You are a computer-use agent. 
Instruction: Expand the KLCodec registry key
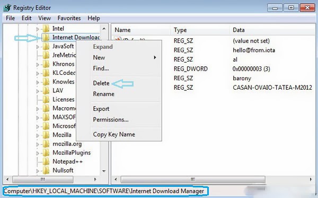point(38,73)
